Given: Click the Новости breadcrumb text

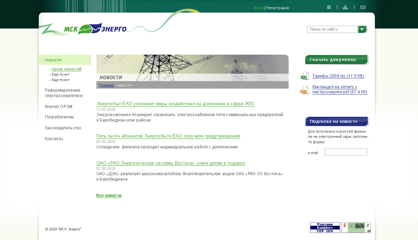Looking at the screenshot, I should [x=125, y=85].
